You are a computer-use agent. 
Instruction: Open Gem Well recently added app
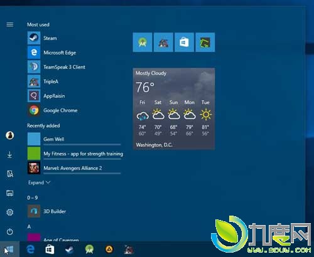click(74, 139)
